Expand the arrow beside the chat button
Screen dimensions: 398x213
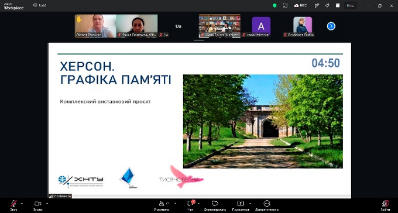coord(199,204)
